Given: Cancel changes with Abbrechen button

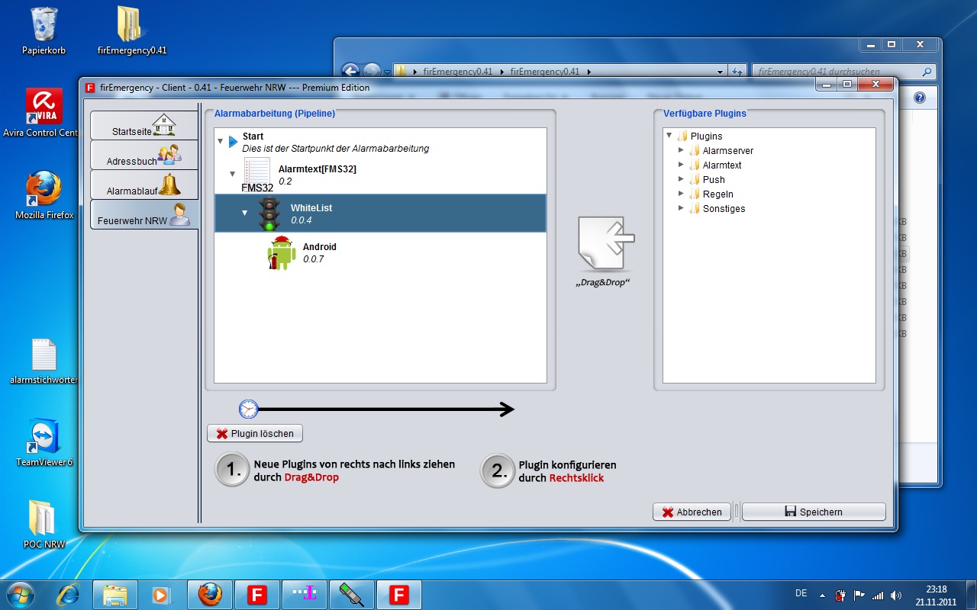Looking at the screenshot, I should click(x=692, y=512).
